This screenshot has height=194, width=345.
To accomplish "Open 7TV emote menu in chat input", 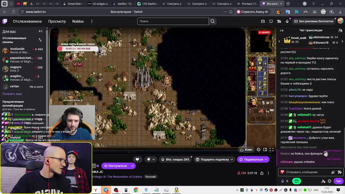I will [x=340, y=172].
